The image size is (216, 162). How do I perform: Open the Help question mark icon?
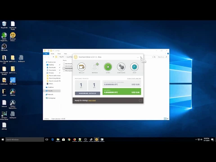pyautogui.click(x=135, y=67)
